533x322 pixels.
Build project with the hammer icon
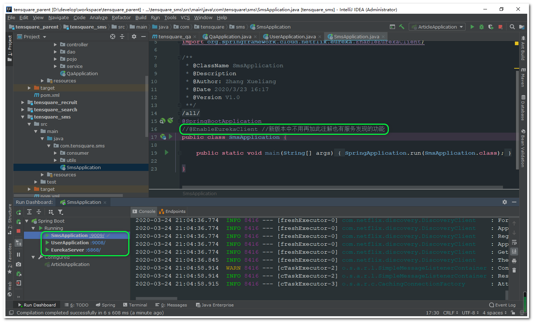[x=401, y=27]
